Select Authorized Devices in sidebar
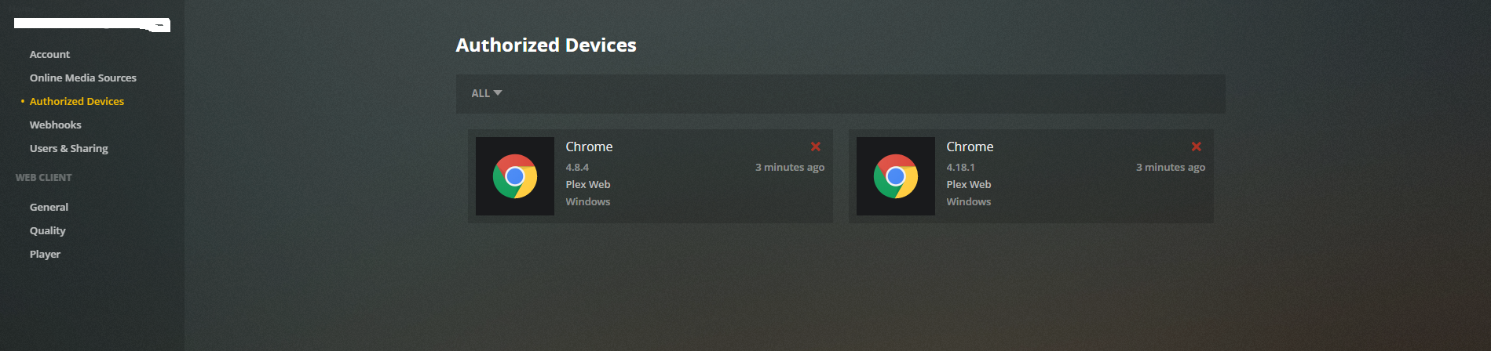 point(77,101)
